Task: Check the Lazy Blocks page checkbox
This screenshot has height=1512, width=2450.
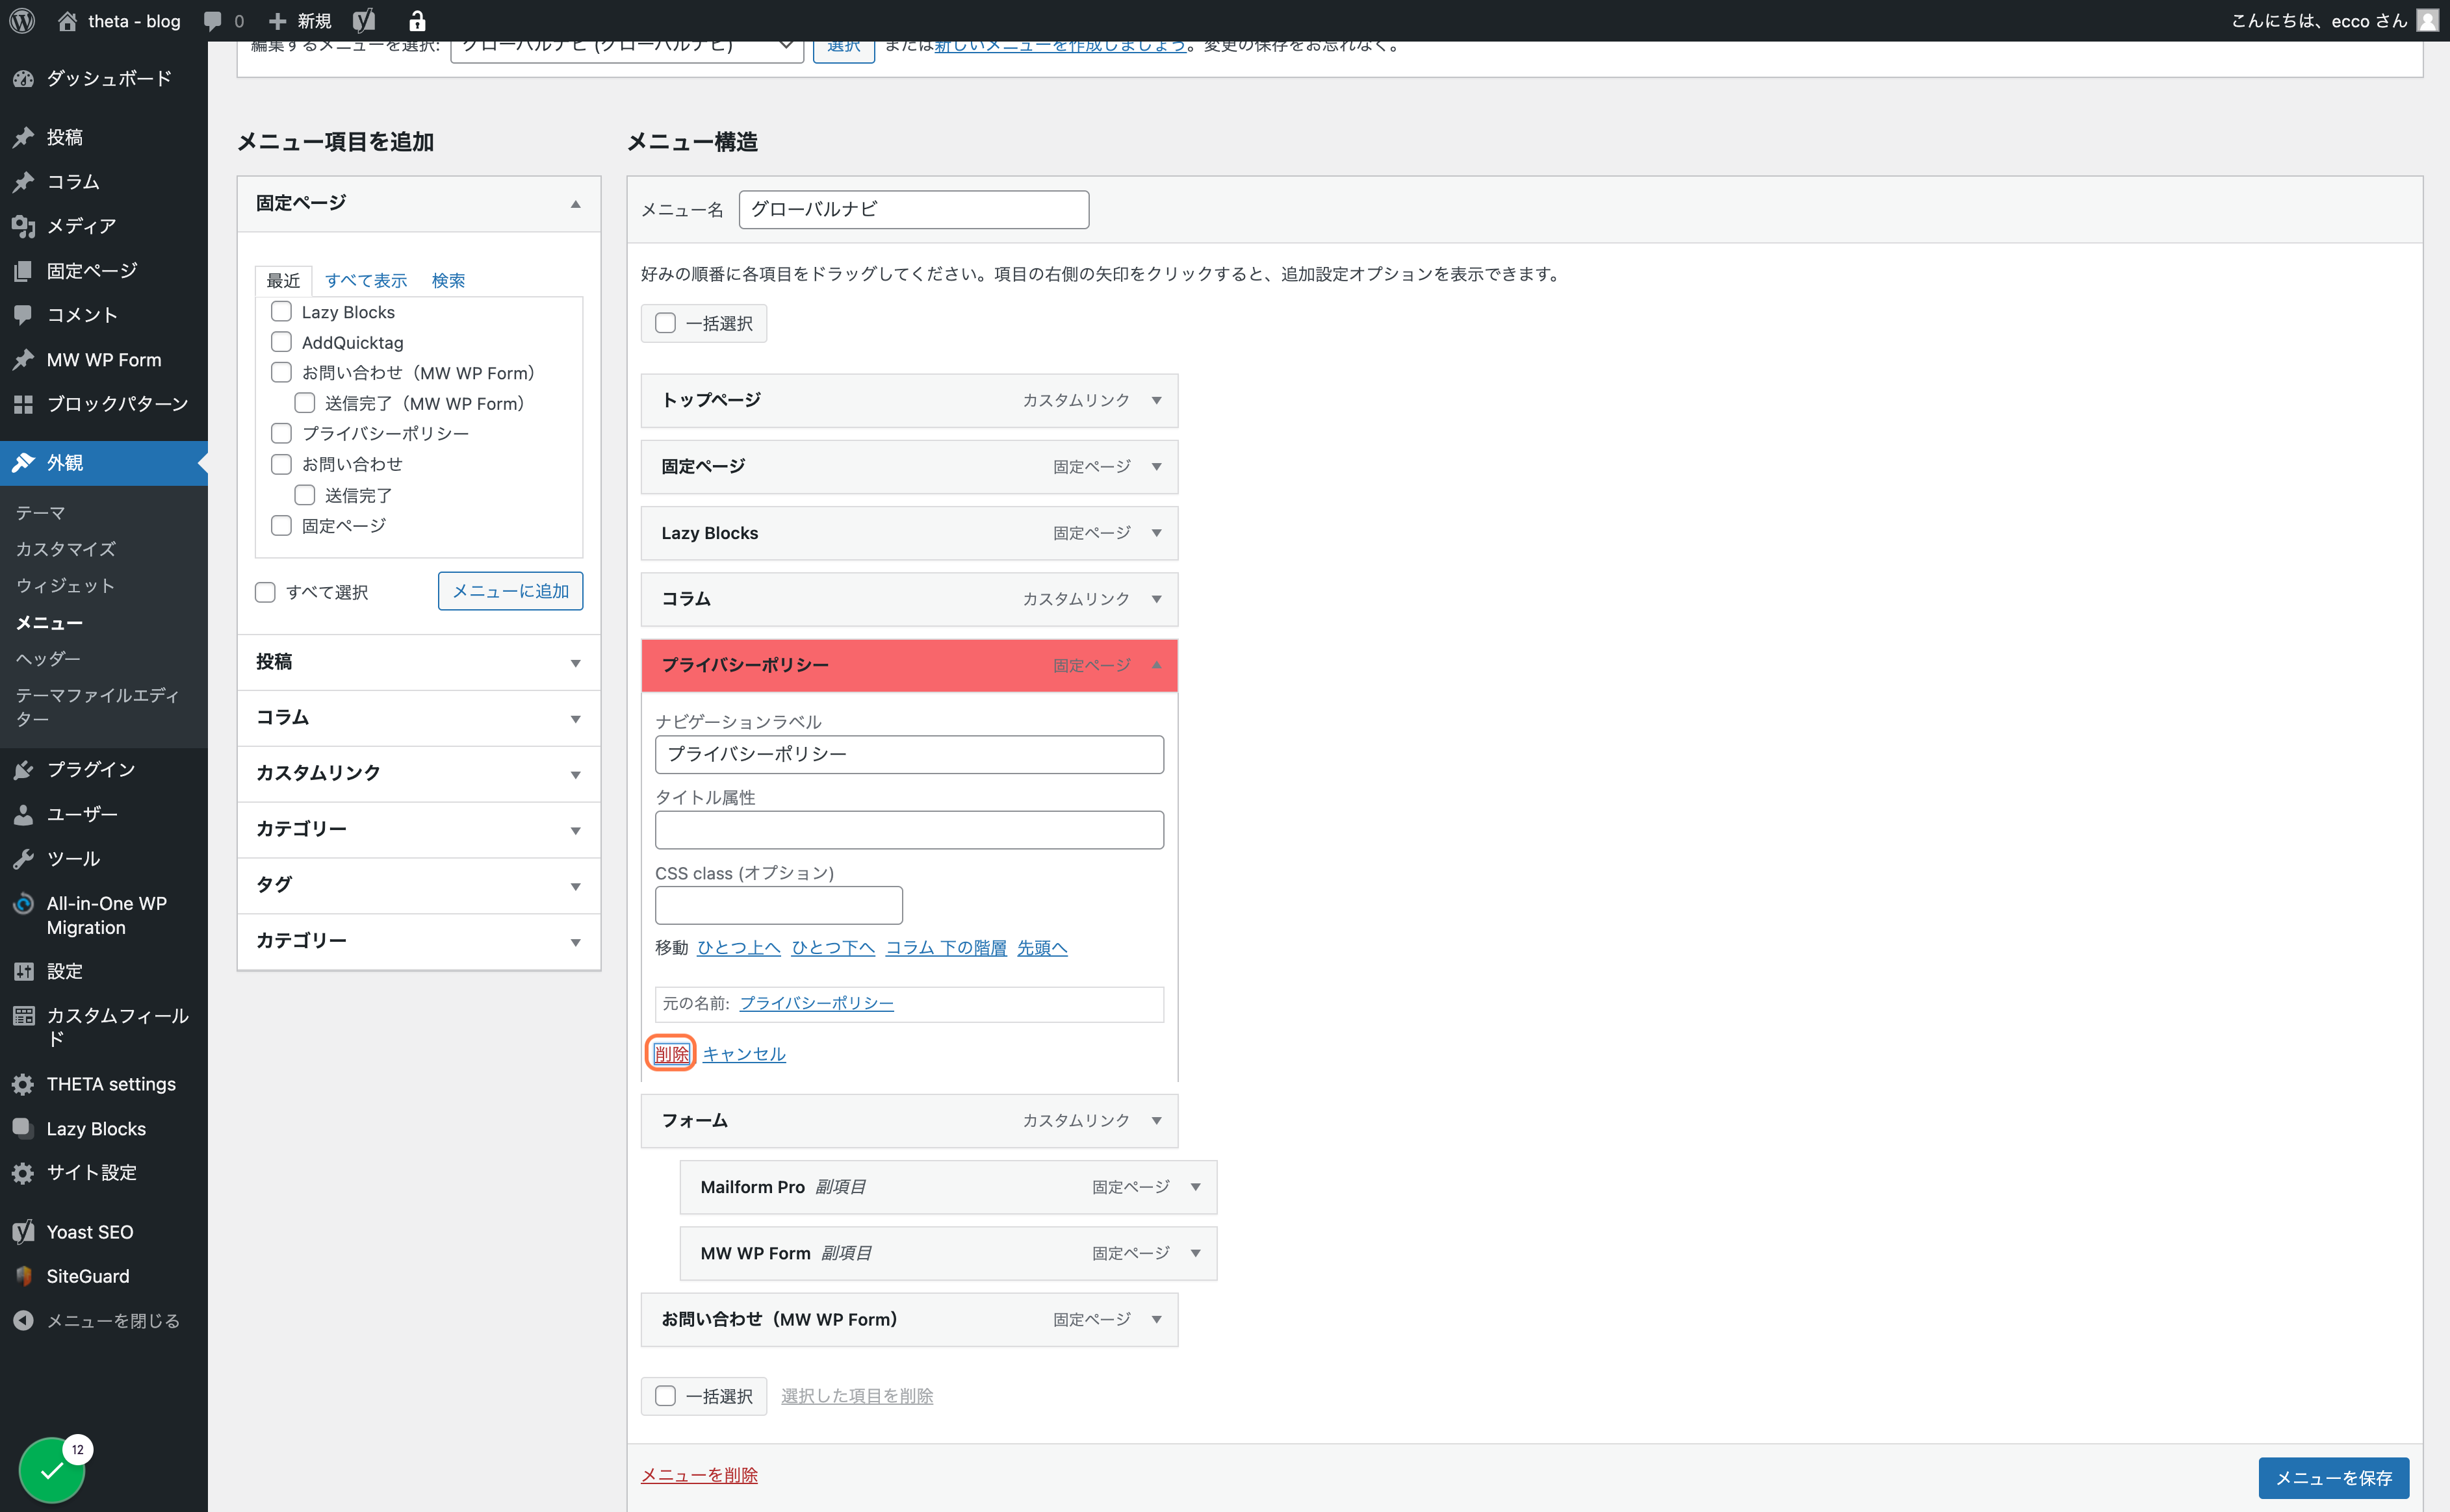Action: [281, 312]
